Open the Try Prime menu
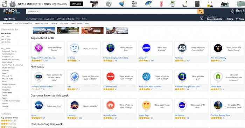 [x=240, y=19]
